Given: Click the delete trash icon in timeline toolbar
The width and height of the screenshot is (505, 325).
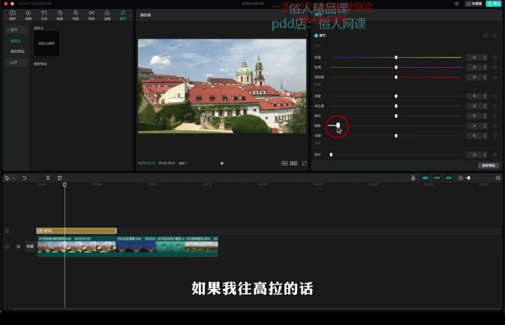Looking at the screenshot, I should tap(59, 177).
